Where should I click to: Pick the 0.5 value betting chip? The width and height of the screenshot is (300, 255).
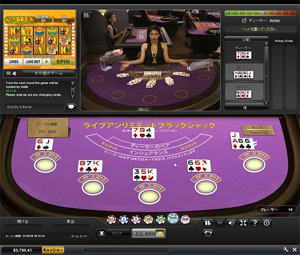click(111, 220)
